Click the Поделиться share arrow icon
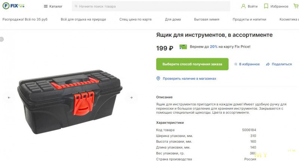Image resolution: width=299 pixels, height=161 pixels. click(268, 64)
